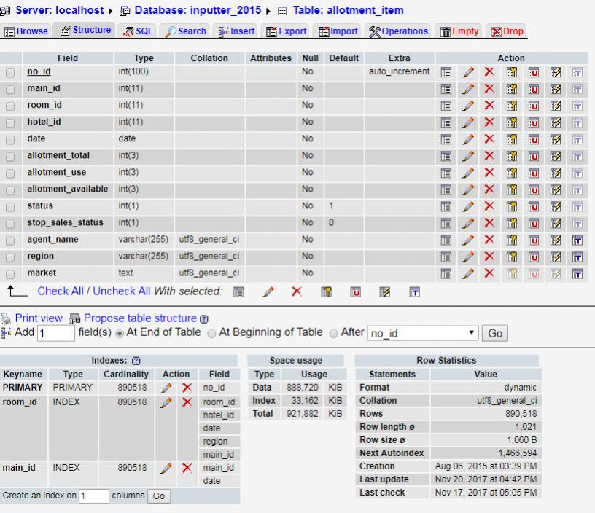
Task: Tick the checkbox for the no_id field
Action: pos(10,73)
